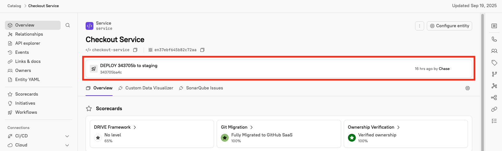Click the 343705ba4c commit hash text
The image size is (502, 151).
pyautogui.click(x=111, y=72)
